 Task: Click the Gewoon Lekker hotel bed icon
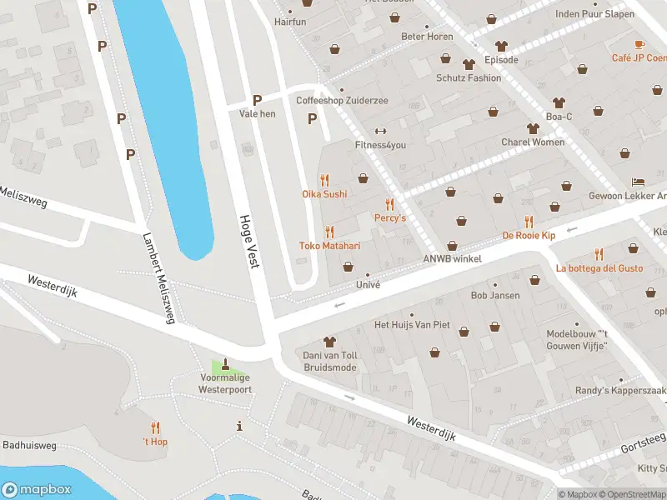pyautogui.click(x=638, y=182)
